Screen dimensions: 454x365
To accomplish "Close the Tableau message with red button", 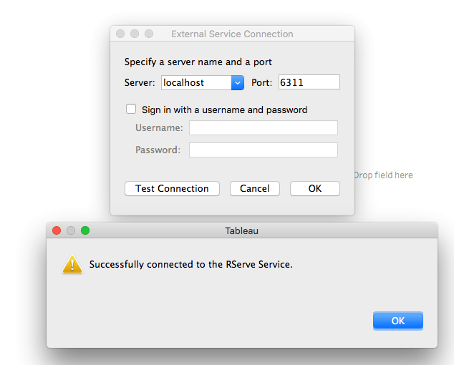I will [x=57, y=230].
